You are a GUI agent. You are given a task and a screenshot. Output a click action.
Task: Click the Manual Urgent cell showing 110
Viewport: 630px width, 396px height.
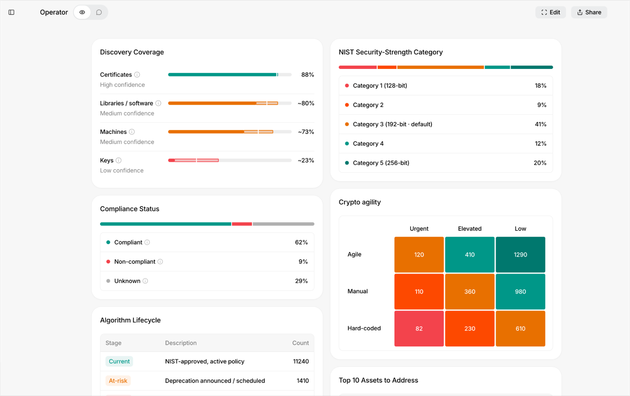[x=419, y=292]
